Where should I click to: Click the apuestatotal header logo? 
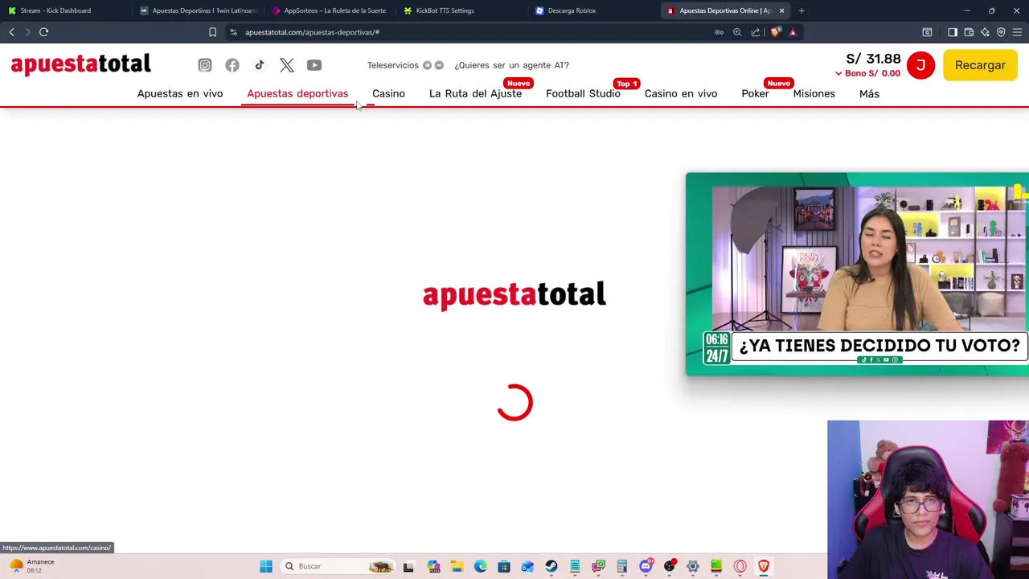pos(80,64)
